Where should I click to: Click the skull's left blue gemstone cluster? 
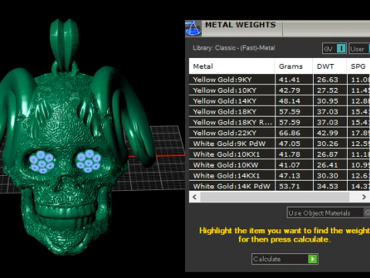tap(42, 161)
